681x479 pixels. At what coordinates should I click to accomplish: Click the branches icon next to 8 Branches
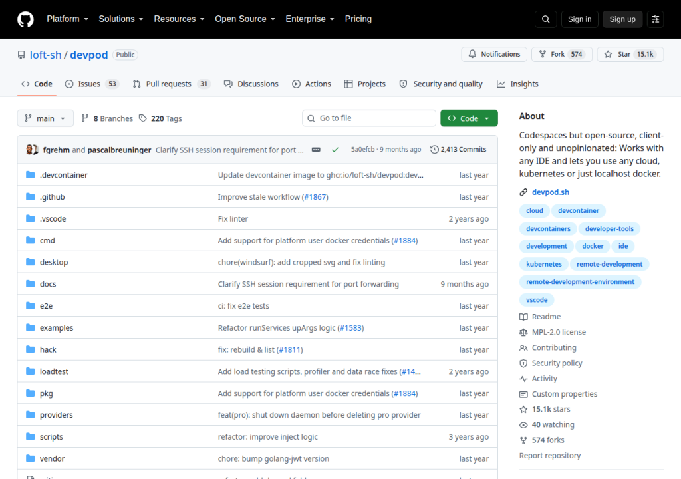[x=85, y=118]
